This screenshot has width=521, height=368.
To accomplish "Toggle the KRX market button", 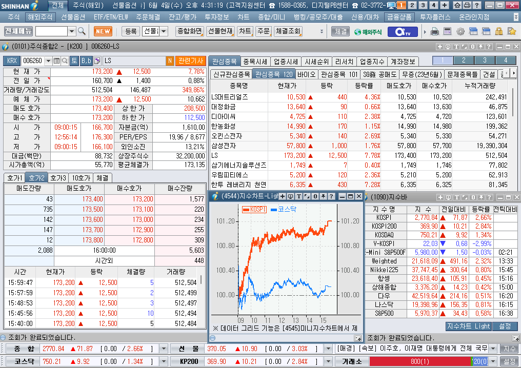I will click(12, 61).
